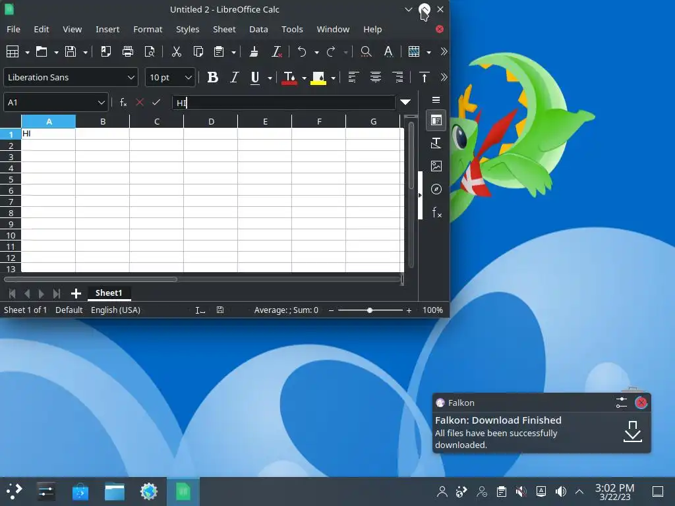Click the Save document icon

pyautogui.click(x=71, y=51)
